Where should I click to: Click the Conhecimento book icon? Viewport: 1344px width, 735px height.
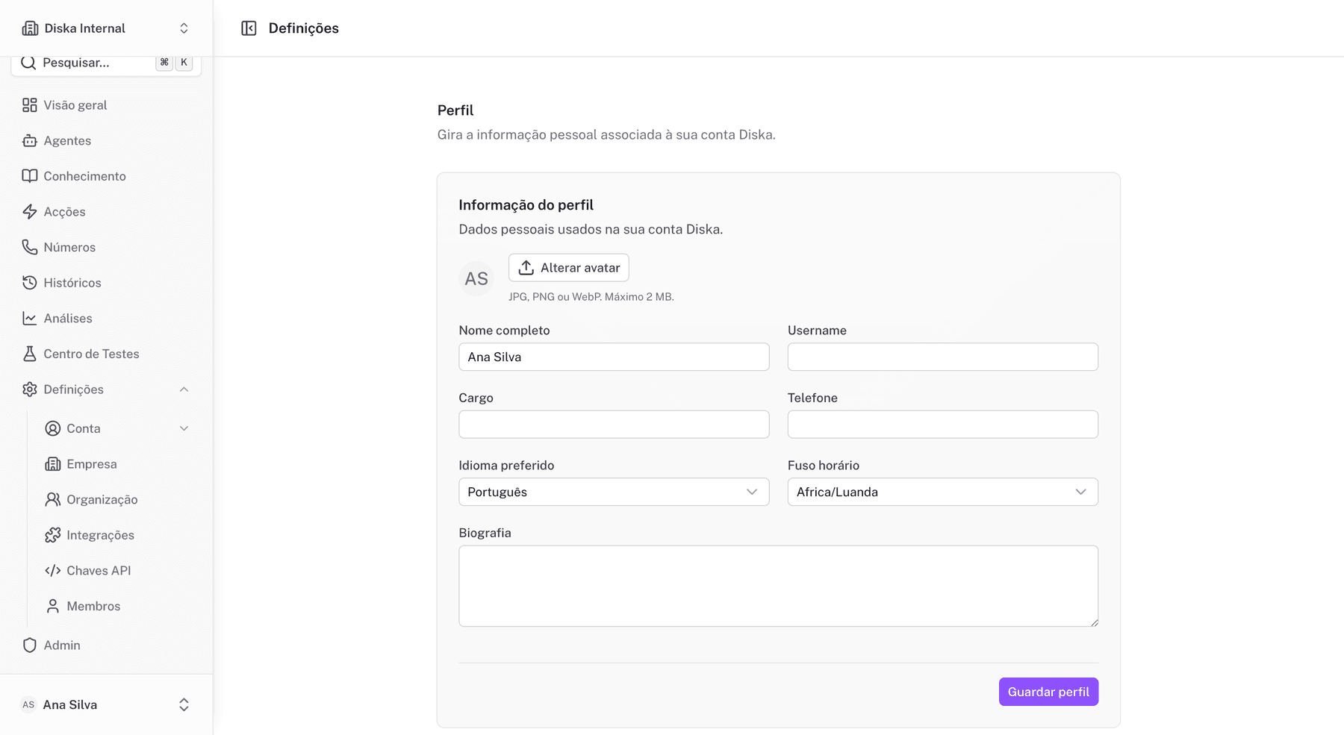(x=30, y=176)
